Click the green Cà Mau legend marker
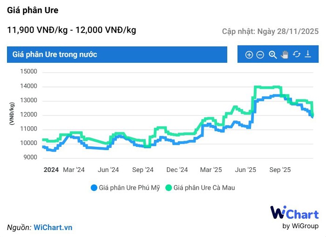The image size is (326, 237). [x=169, y=188]
